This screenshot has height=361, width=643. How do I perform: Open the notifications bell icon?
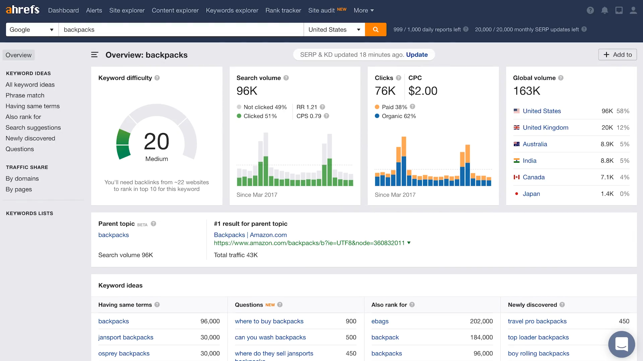[604, 10]
